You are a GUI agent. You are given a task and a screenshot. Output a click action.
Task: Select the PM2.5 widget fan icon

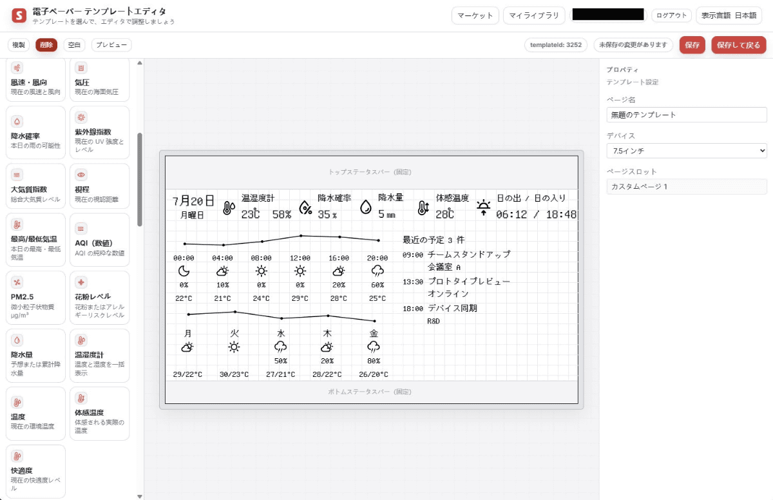(x=17, y=282)
